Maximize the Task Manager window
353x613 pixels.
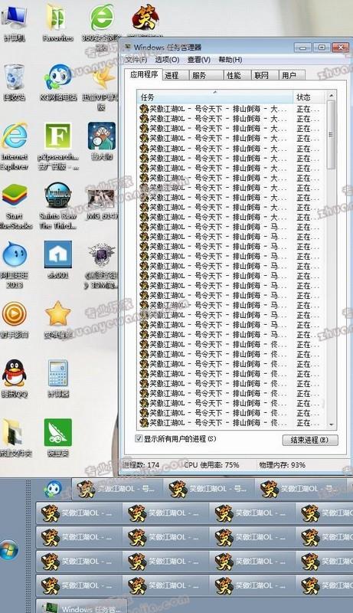pyautogui.click(x=322, y=48)
